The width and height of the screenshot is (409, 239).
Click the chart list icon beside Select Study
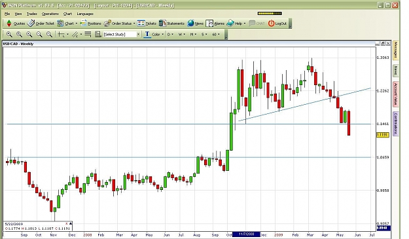point(98,35)
